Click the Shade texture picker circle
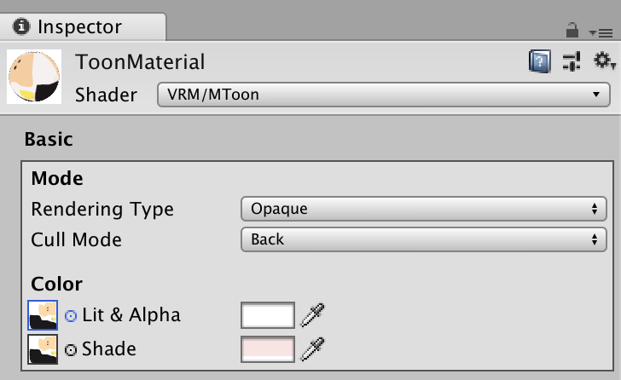The width and height of the screenshot is (621, 380). pos(71,349)
